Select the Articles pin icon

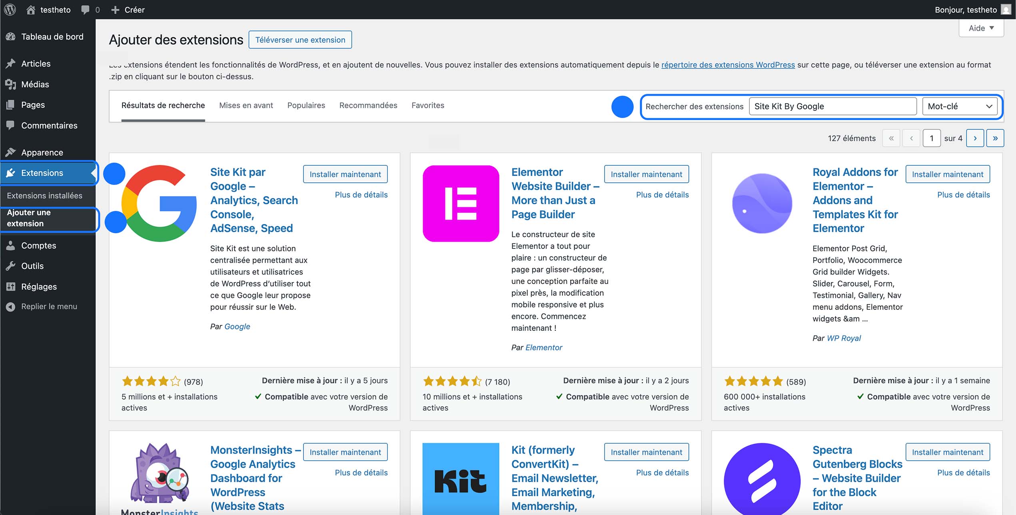(11, 63)
